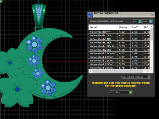Click the vertical scrollbar thumb
The width and height of the screenshot is (159, 119).
point(152,34)
